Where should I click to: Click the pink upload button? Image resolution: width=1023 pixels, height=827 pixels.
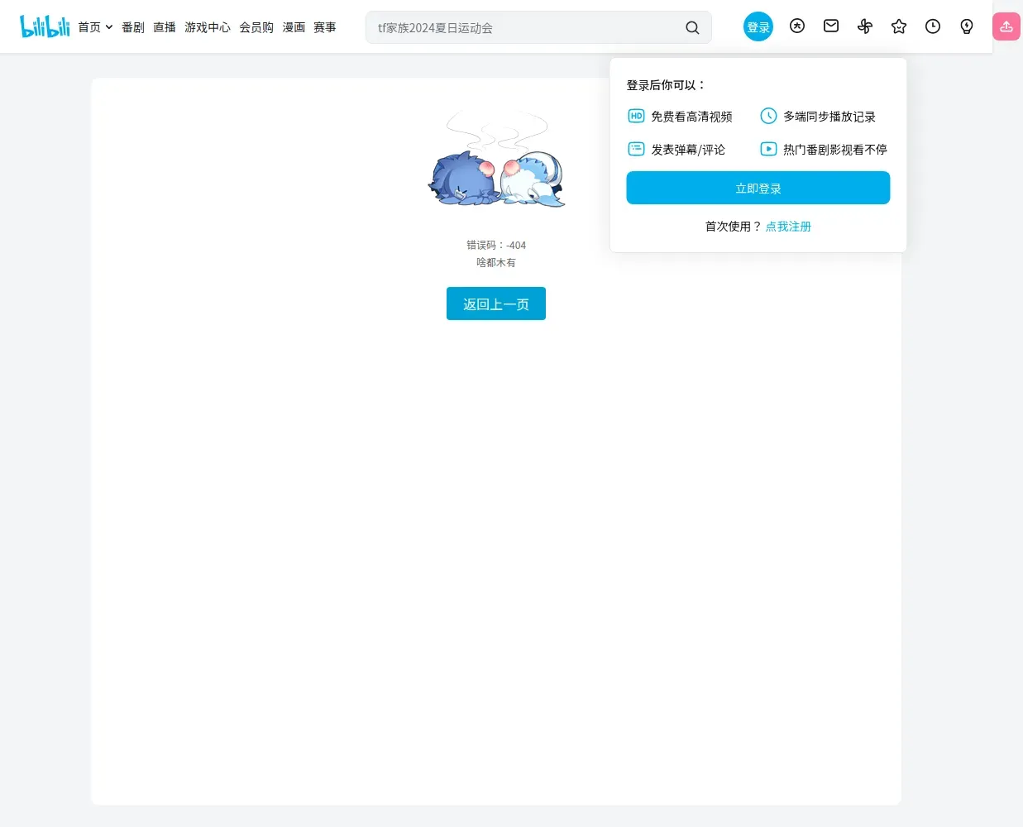1006,26
